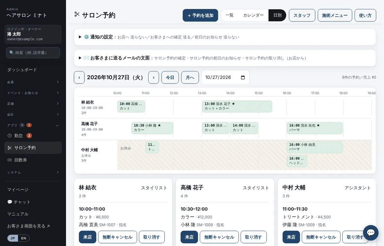Open マイページ in the sidebar

(x=33, y=190)
